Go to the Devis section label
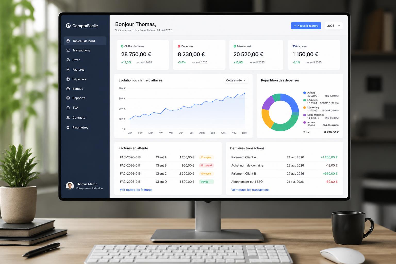Screen dimensions: 396x264 pyautogui.click(x=76, y=60)
